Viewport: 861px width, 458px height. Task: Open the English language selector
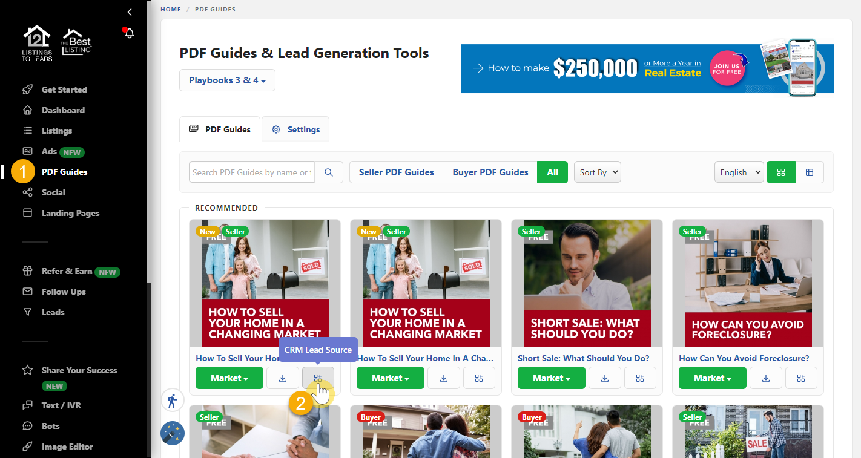738,172
